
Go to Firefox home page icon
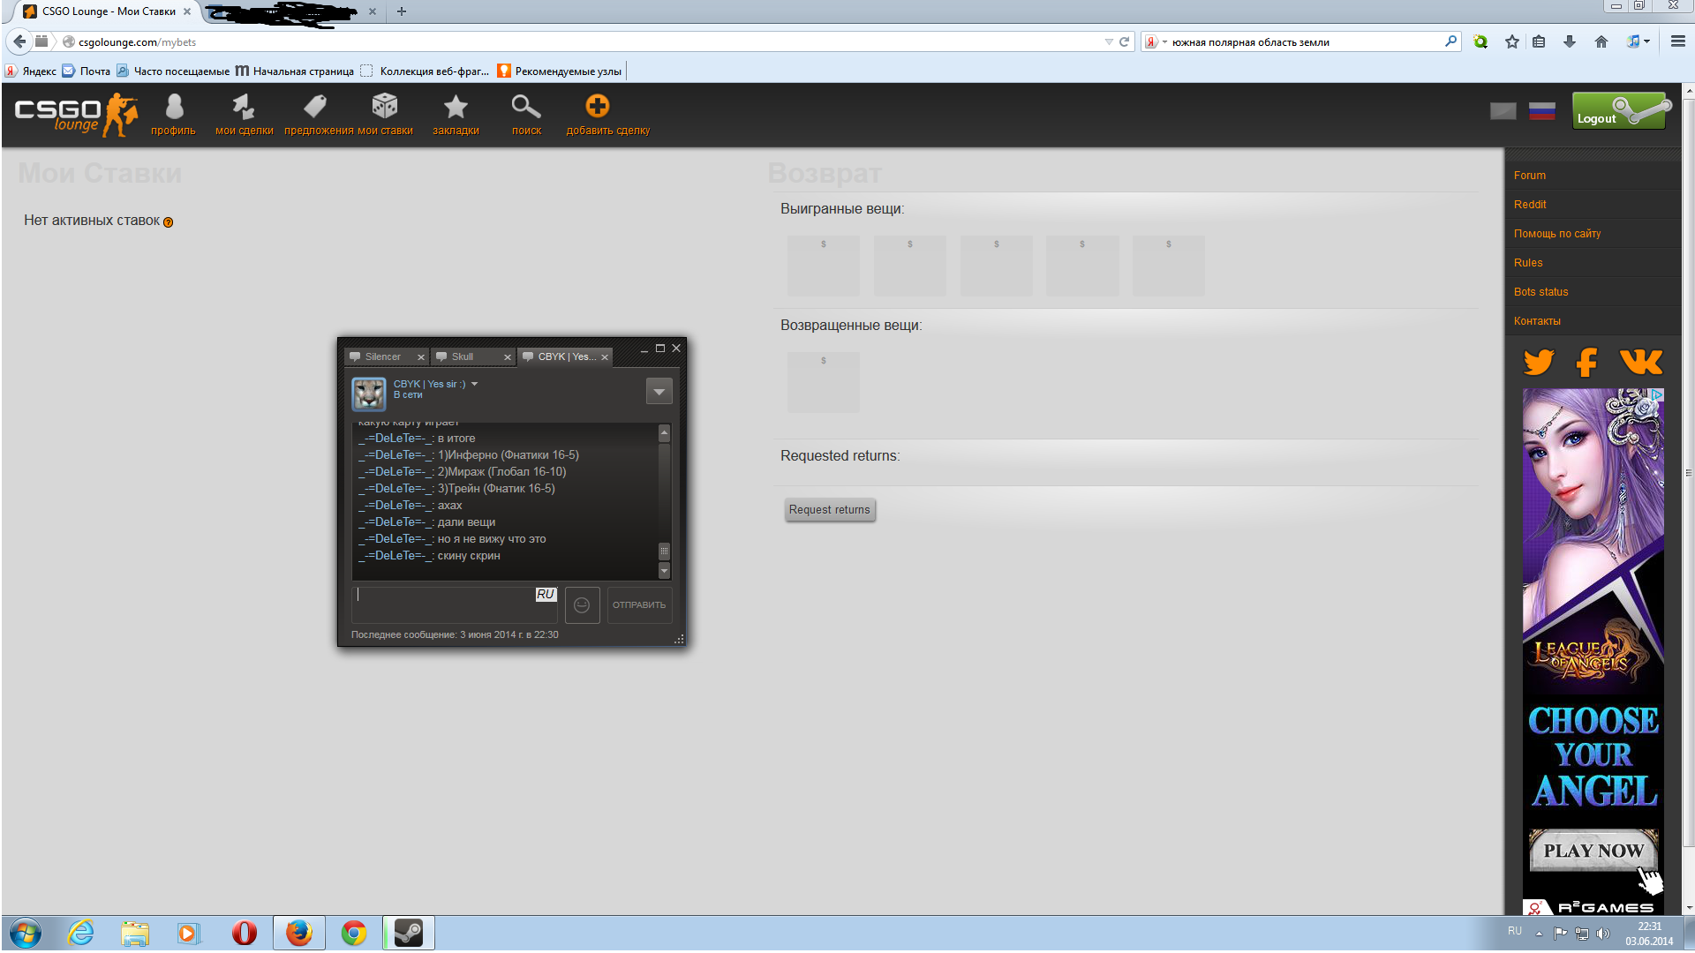click(1601, 41)
